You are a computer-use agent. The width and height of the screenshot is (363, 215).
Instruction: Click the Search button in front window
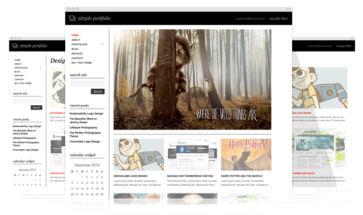click(98, 92)
